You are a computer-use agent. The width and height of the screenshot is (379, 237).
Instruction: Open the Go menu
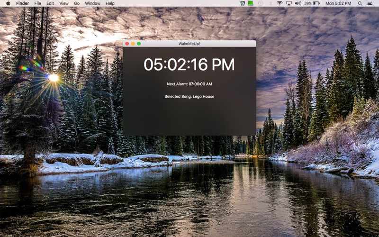(x=77, y=3)
